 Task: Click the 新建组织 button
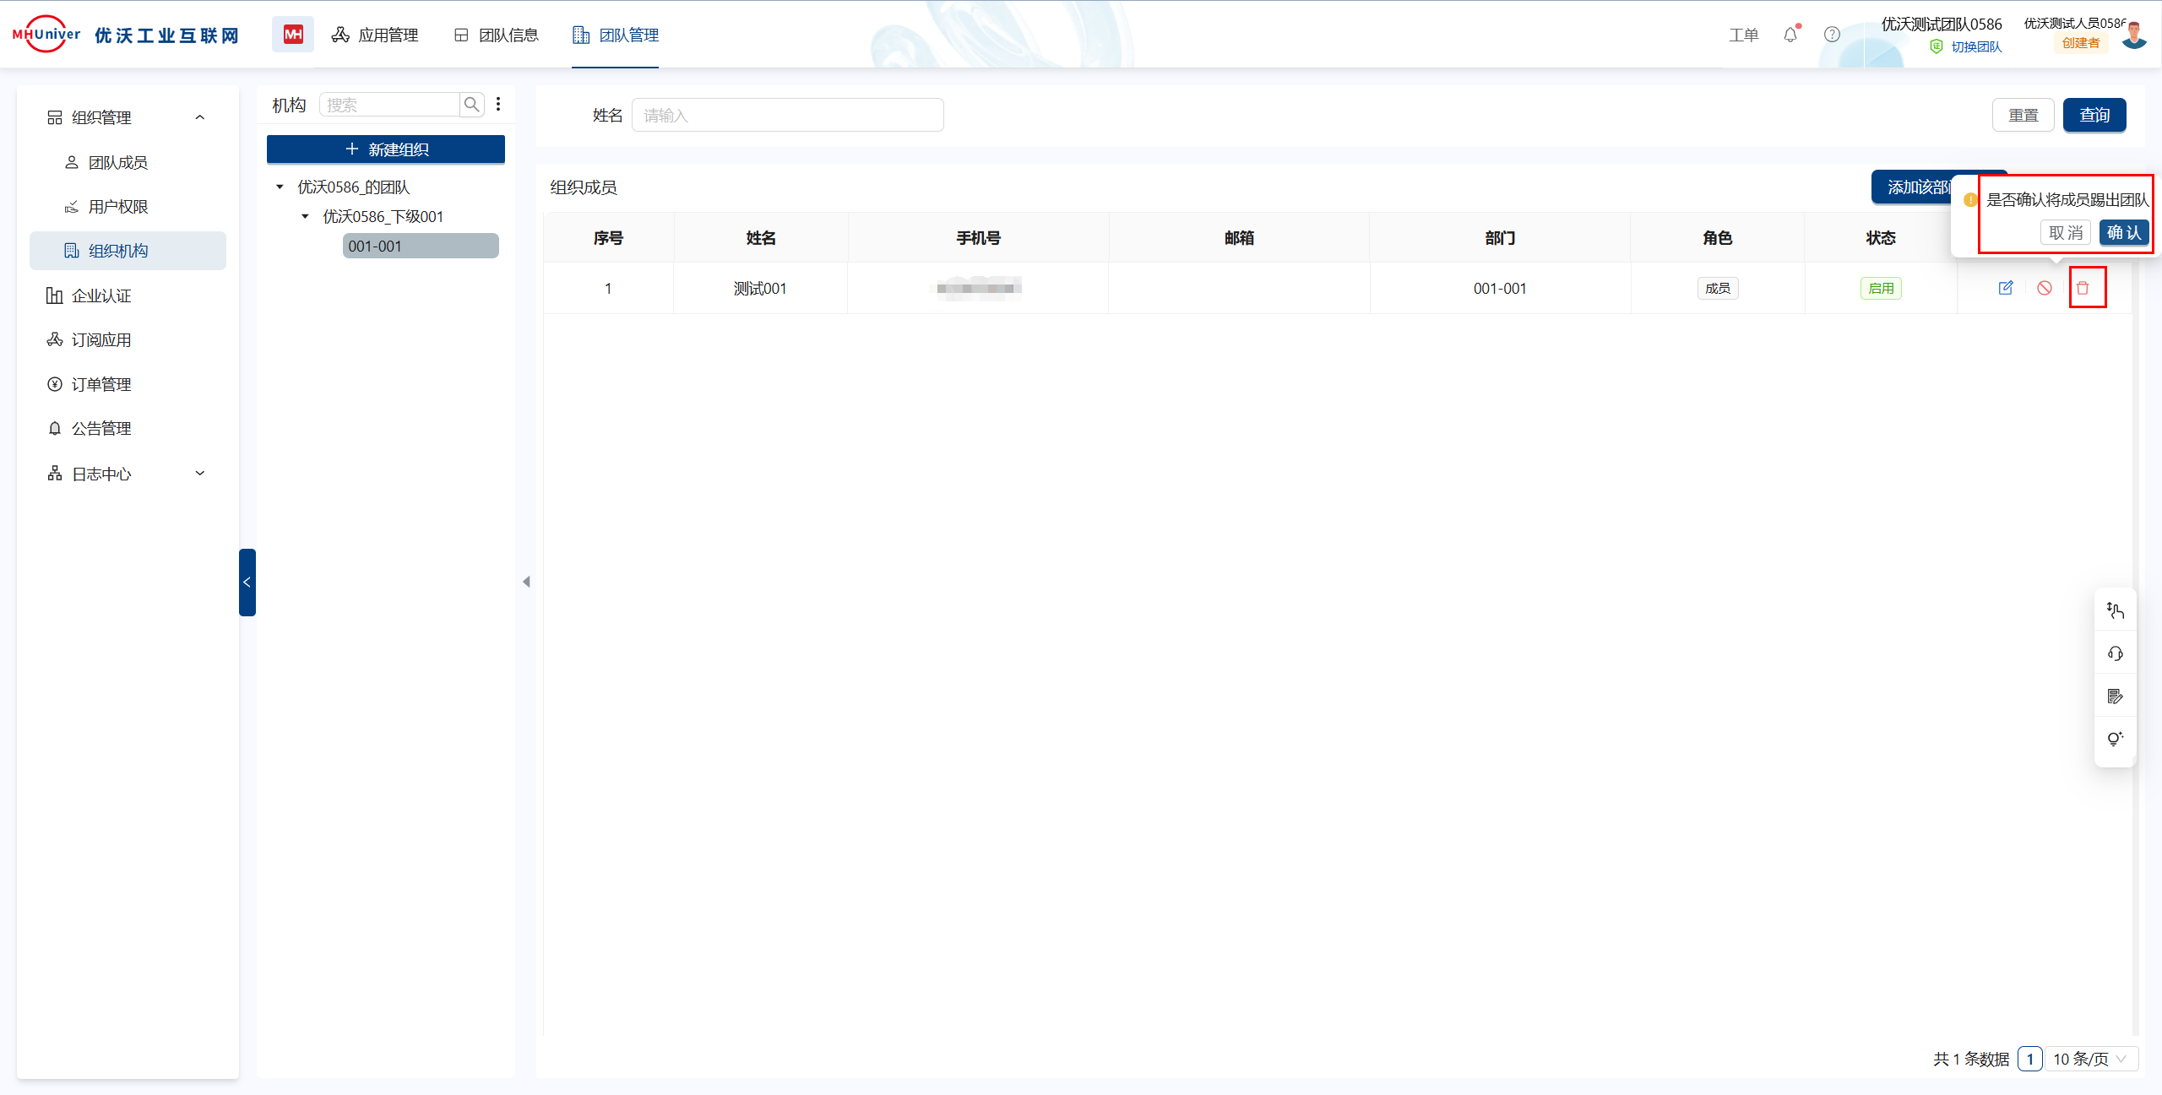[x=386, y=149]
